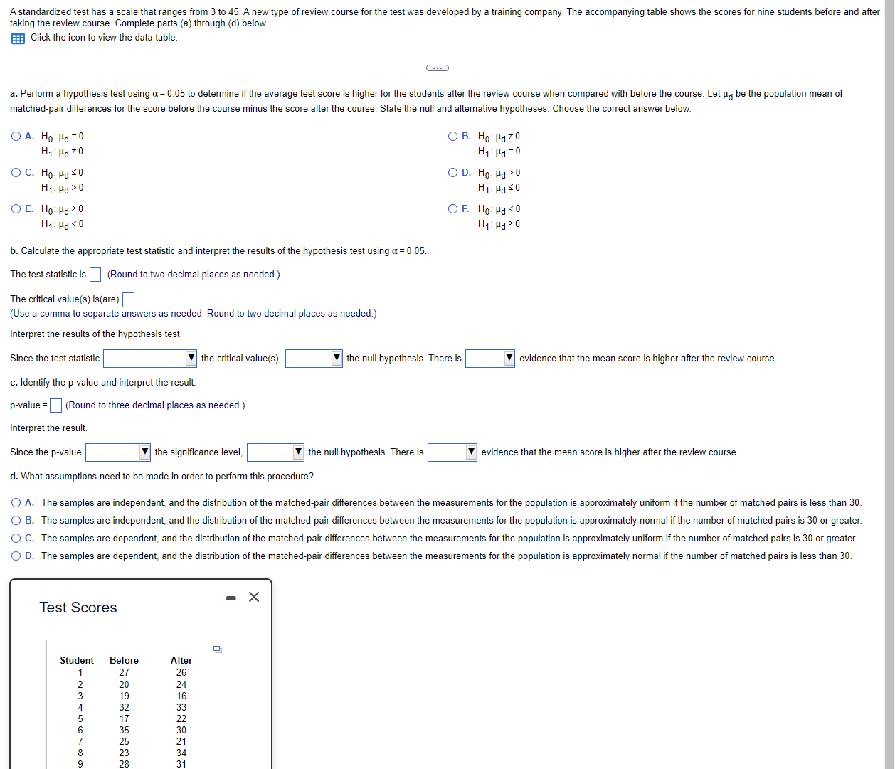Screen dimensions: 895x769
Task: Click the data table icon
Action: (x=17, y=38)
